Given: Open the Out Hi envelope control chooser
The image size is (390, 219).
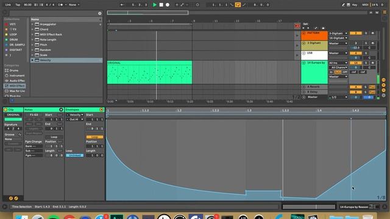Looking at the screenshot, I should (75, 119).
